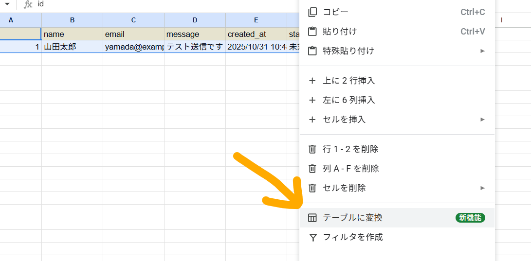Choose コピー from the context menu
This screenshot has height=261, width=531.
(x=397, y=12)
